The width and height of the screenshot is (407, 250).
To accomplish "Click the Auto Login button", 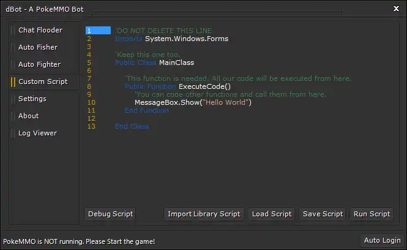I will click(x=382, y=240).
